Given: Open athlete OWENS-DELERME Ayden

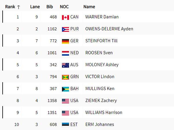Looking at the screenshot, I should [x=108, y=29].
